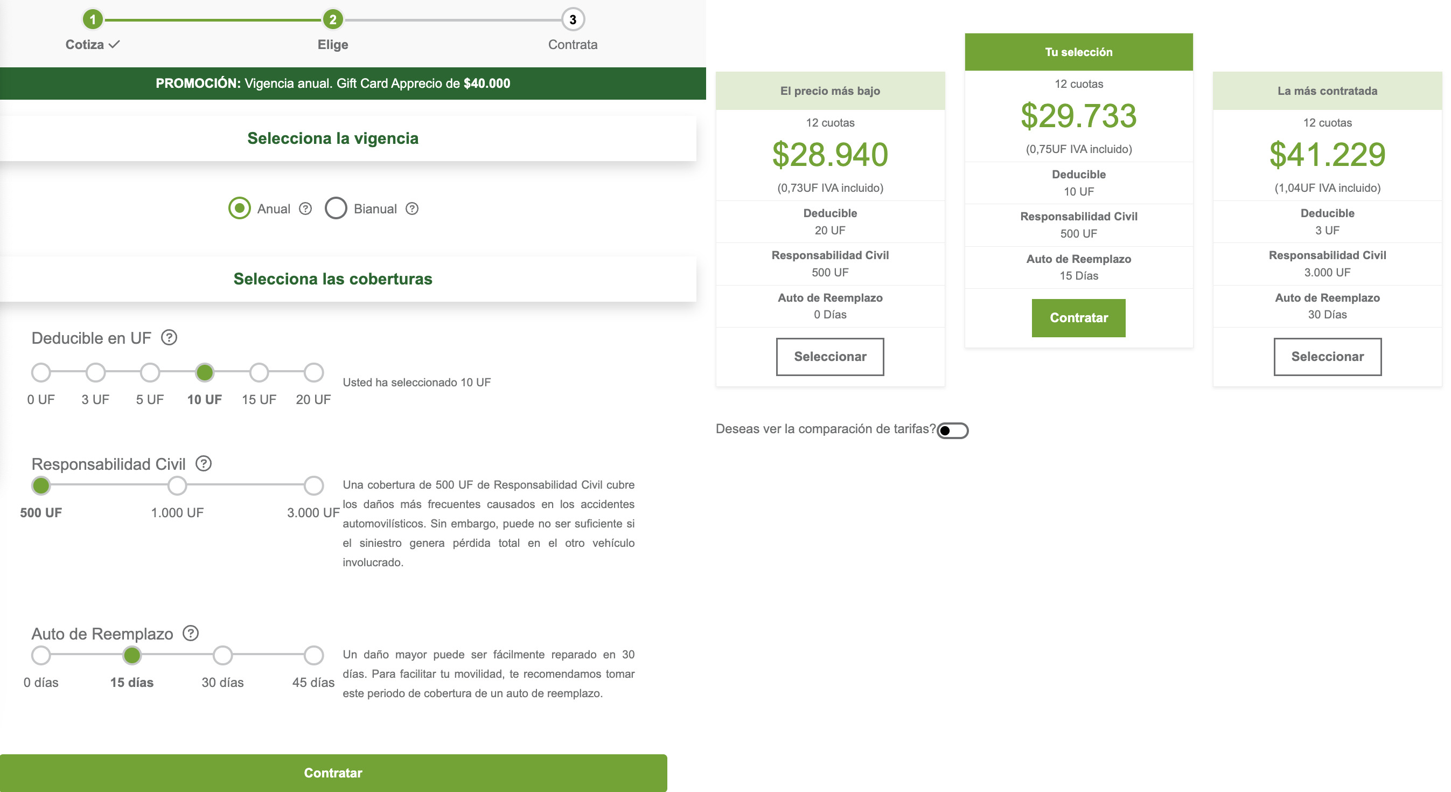Click Seleccionar on El precio más bajo card
This screenshot has width=1451, height=792.
pyautogui.click(x=831, y=357)
